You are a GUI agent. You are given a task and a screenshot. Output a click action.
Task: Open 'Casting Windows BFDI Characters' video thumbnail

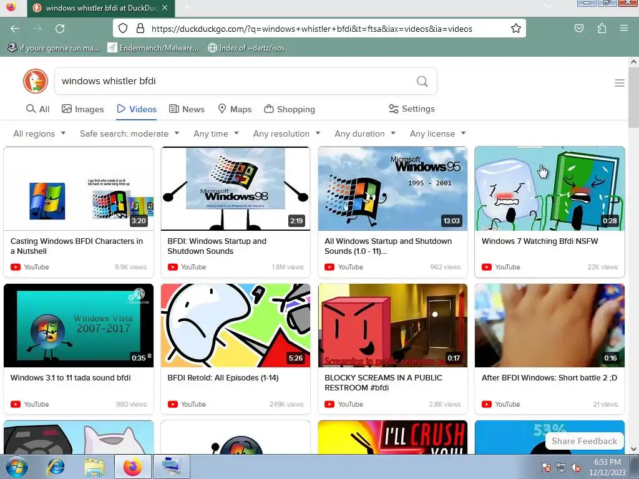[x=79, y=189]
